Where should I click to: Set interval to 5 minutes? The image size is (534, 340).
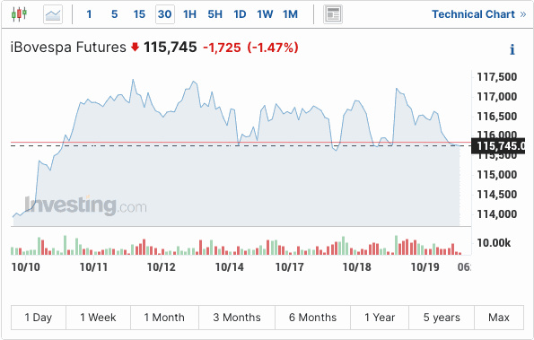coord(115,14)
